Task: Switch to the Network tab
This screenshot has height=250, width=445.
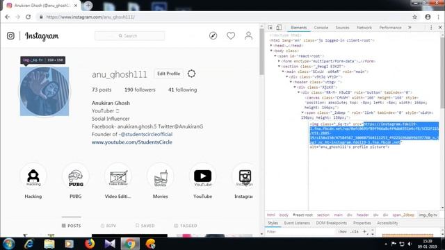Action: click(364, 28)
